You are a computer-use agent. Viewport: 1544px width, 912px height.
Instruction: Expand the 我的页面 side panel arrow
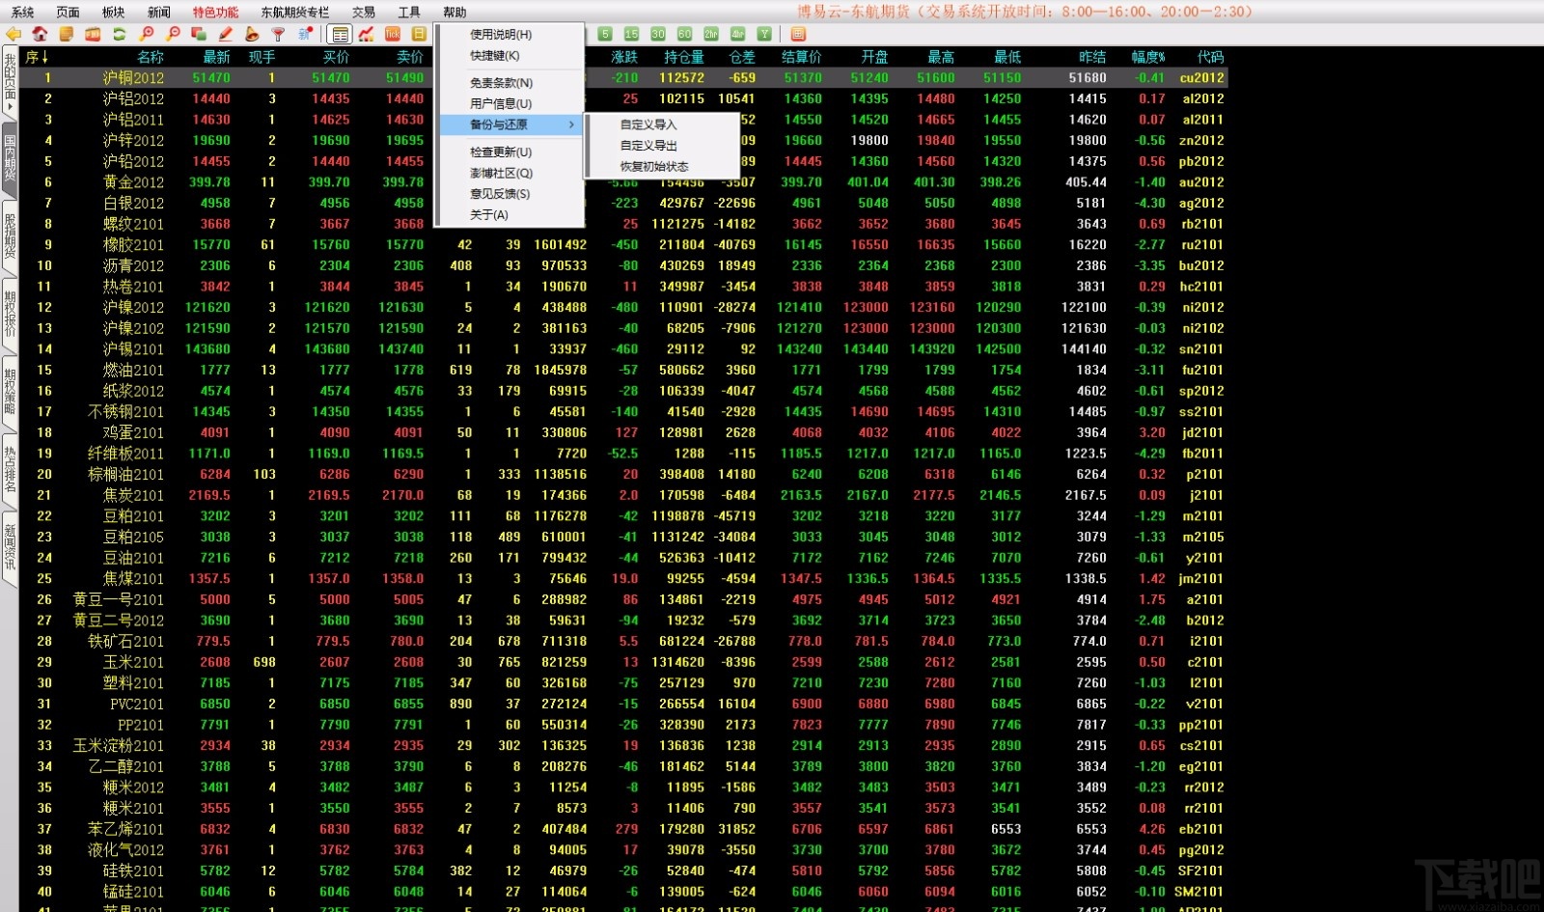point(10,108)
